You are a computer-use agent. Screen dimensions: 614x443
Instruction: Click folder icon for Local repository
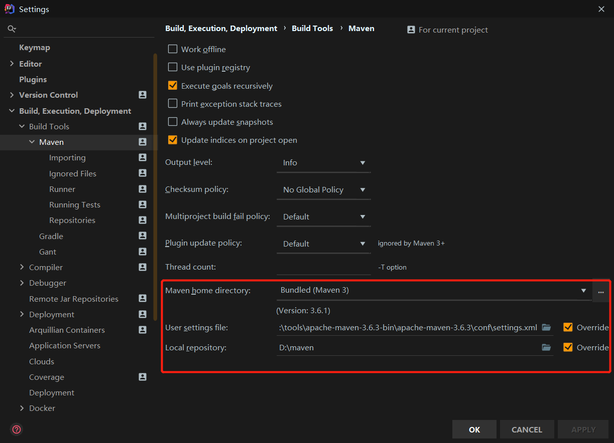546,347
